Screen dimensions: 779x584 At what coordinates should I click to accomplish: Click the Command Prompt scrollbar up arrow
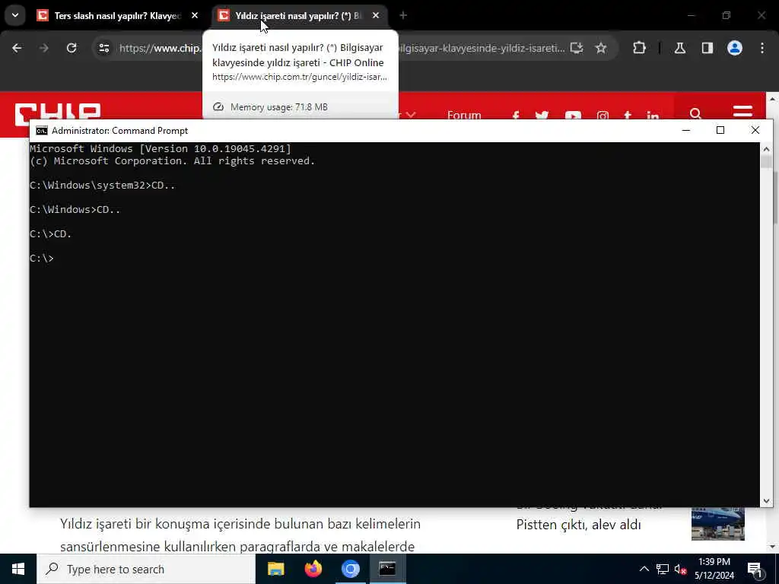765,149
